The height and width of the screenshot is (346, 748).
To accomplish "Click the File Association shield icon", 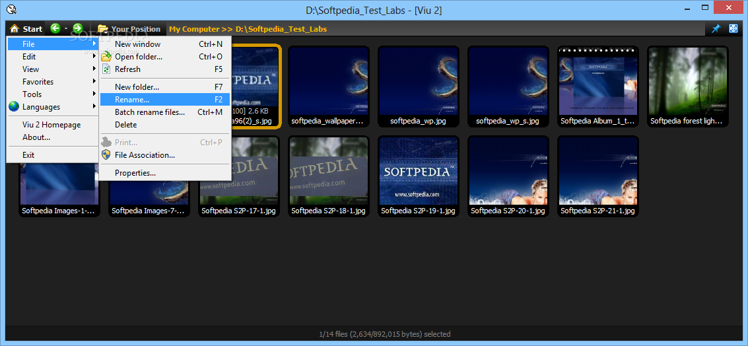I will point(106,155).
